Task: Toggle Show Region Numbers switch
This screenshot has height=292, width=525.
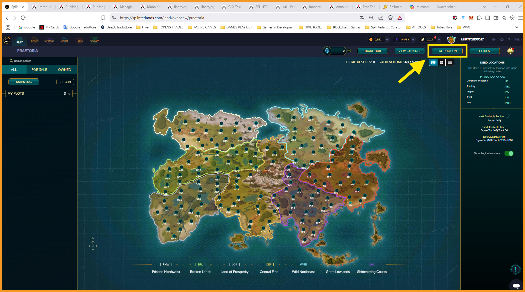Action: tap(509, 153)
